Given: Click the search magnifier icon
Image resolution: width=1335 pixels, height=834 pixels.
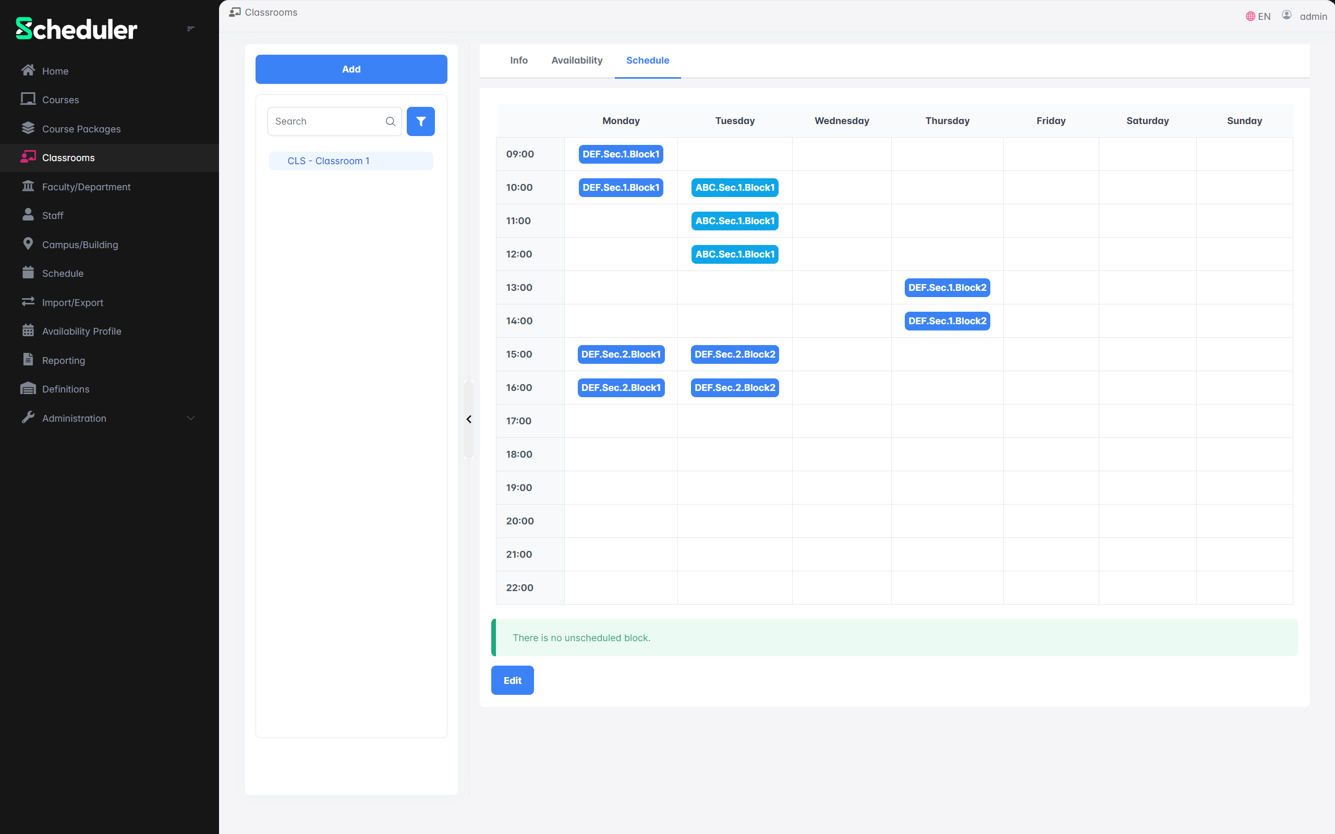Looking at the screenshot, I should tap(391, 121).
